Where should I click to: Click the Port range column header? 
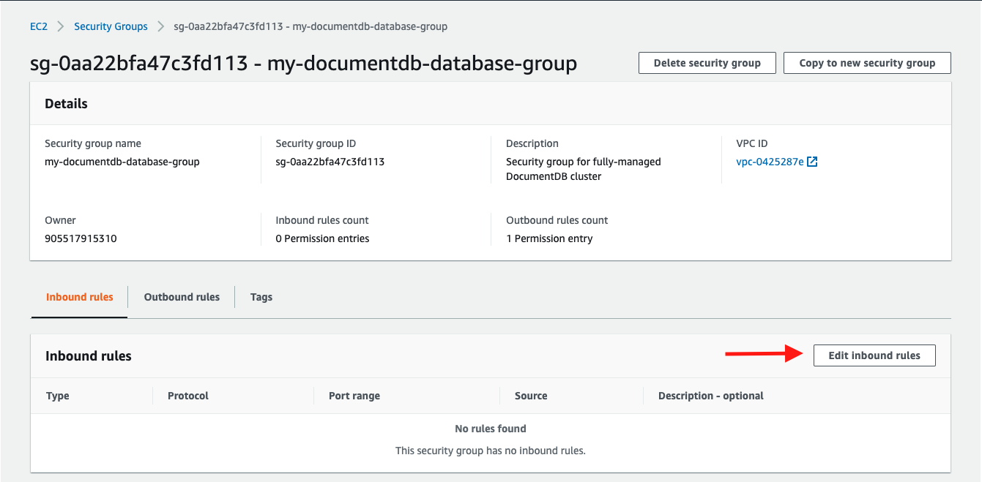pos(354,395)
